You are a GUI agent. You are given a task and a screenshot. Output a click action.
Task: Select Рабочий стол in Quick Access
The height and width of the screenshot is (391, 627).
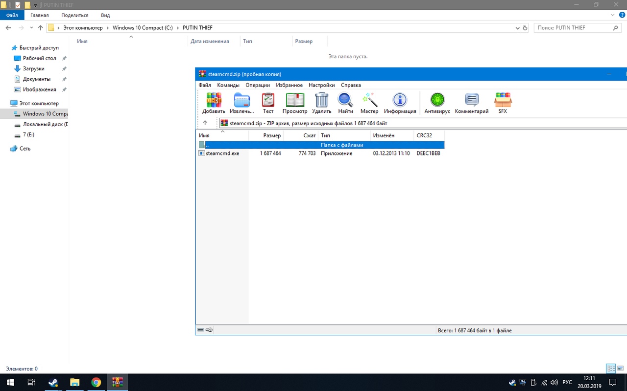(x=40, y=58)
